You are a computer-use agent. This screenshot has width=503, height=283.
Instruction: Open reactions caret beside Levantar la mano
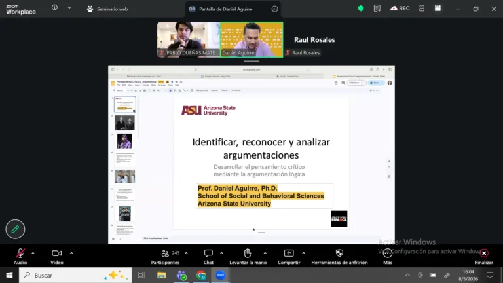(x=265, y=253)
